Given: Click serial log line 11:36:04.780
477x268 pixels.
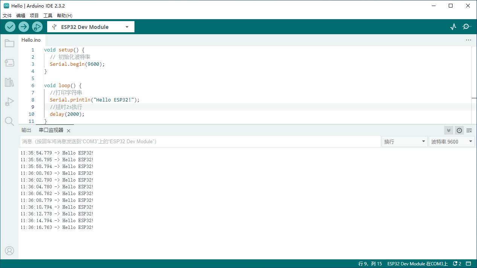Looking at the screenshot, I should click(x=57, y=187).
